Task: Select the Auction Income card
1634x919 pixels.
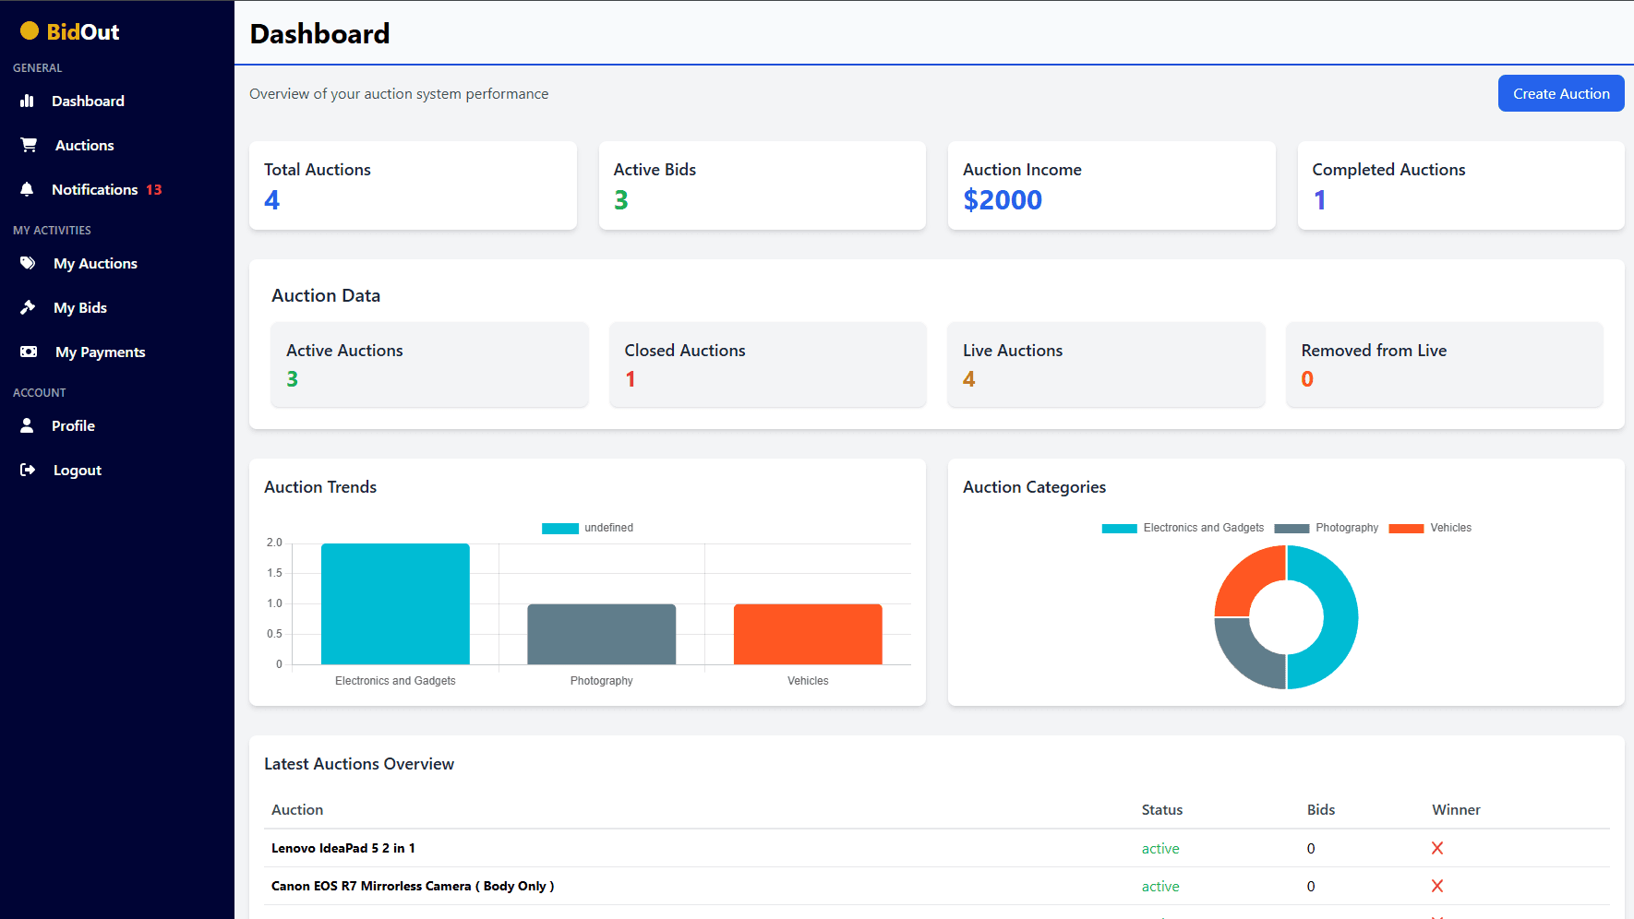Action: tap(1111, 185)
